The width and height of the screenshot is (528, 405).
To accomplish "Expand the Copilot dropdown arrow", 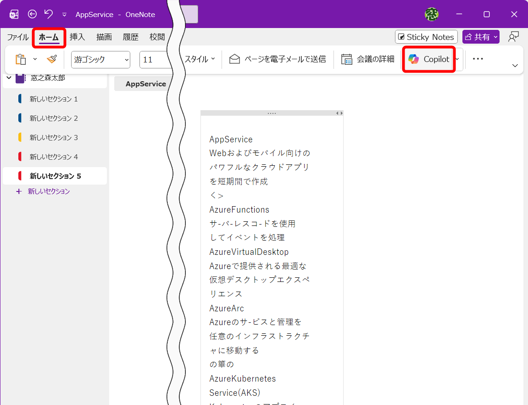I will coord(457,59).
